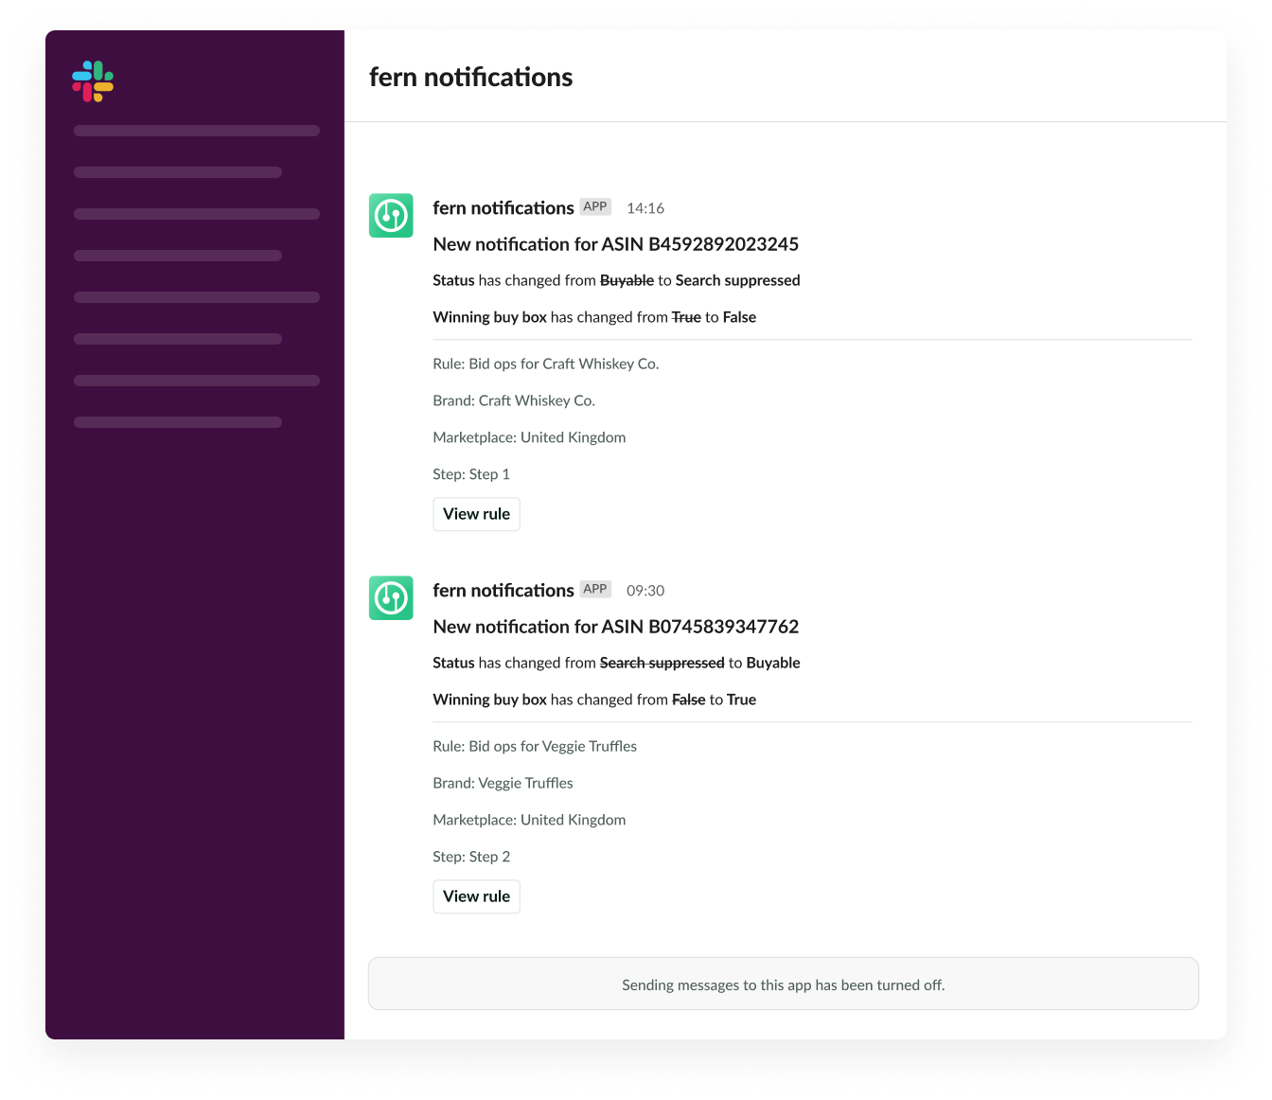This screenshot has height=1100, width=1272.
Task: Click status line changed to Buyable
Action: (616, 663)
